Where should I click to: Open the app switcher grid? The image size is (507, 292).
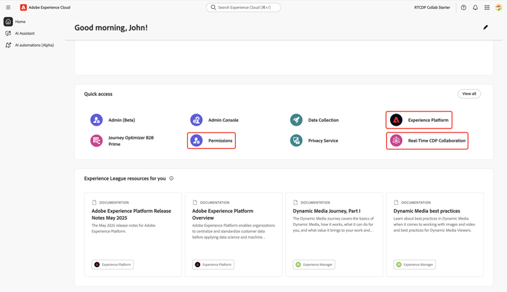487,7
